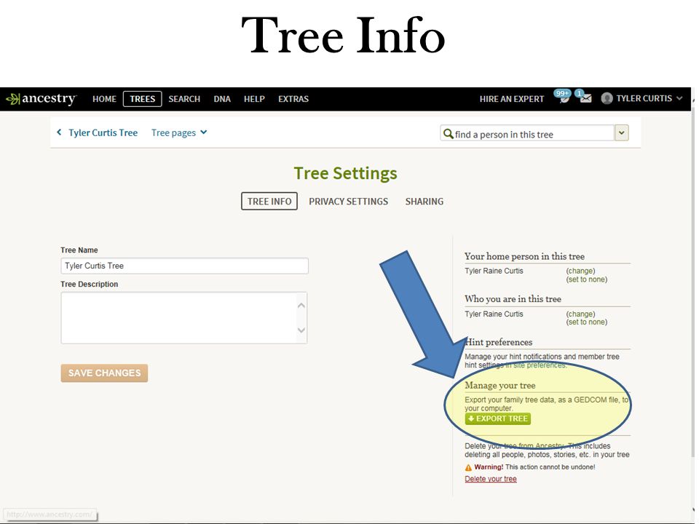Open the DNA menu
This screenshot has height=524, width=699.
pos(222,99)
